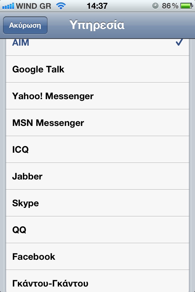
Task: Choose Google Talk service
Action: pos(97,69)
